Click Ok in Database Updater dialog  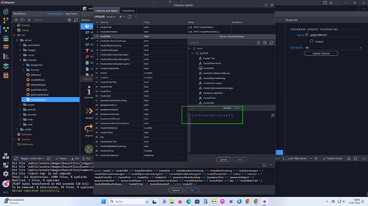click(x=192, y=191)
